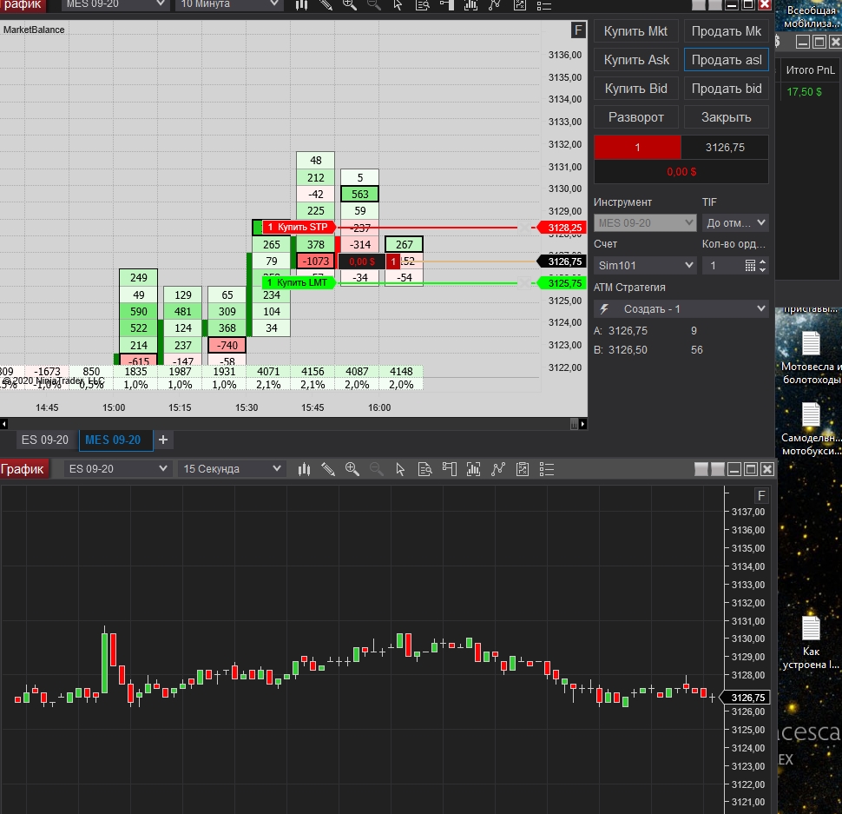Open the 15 Секунда interval dropdown
This screenshot has width=842, height=814.
(x=231, y=469)
